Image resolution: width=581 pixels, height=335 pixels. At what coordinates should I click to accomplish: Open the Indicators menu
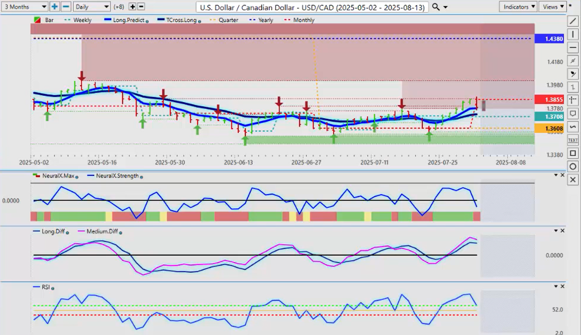518,7
